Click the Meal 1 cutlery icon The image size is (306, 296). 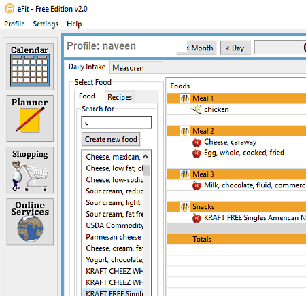coord(185,98)
